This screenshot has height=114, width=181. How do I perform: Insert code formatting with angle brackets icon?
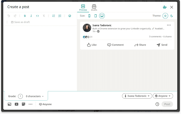[37, 16]
